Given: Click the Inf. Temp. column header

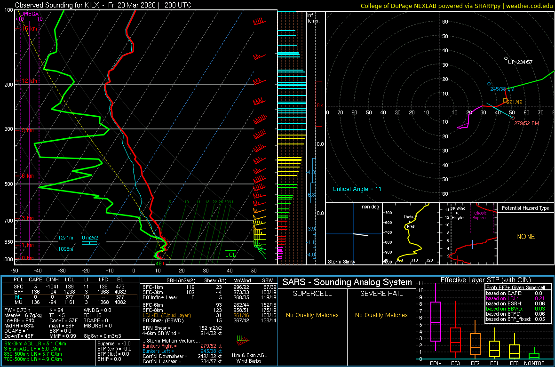Looking at the screenshot, I should pos(314,18).
